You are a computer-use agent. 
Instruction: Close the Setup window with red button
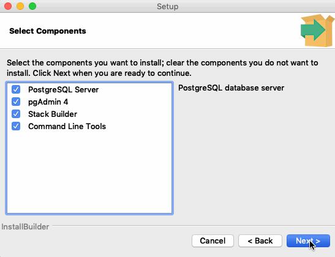8,6
